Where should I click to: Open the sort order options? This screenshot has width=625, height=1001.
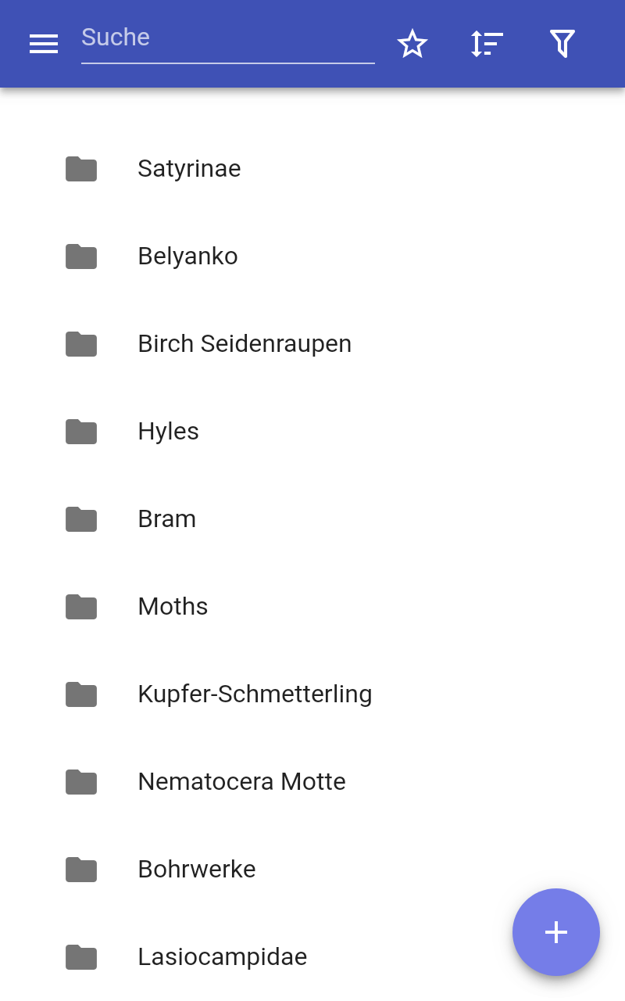coord(487,44)
